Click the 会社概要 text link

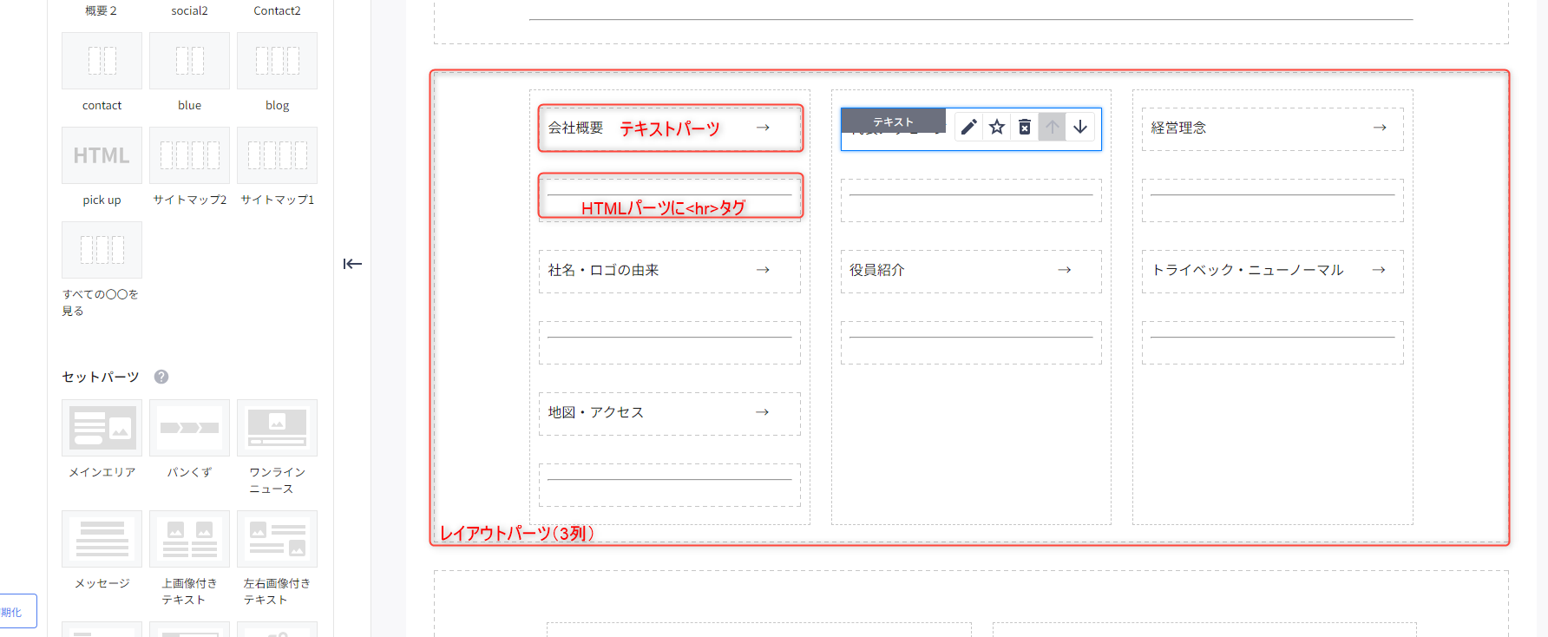pos(575,128)
